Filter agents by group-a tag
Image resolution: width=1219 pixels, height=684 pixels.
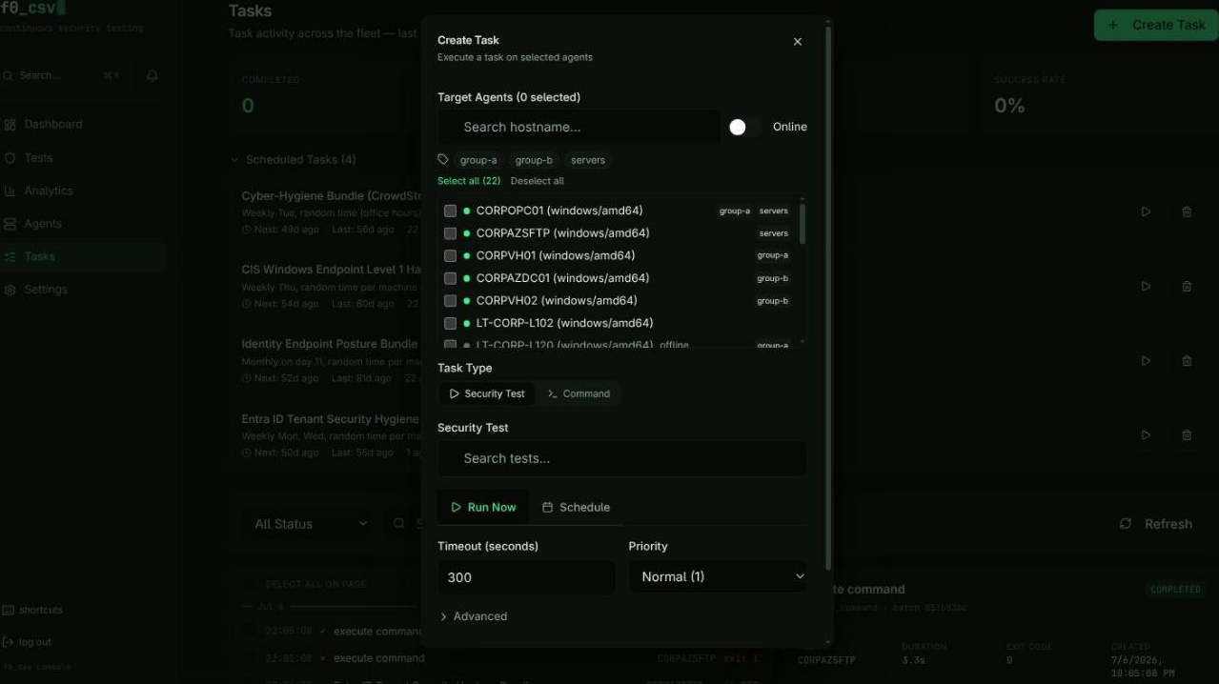478,160
